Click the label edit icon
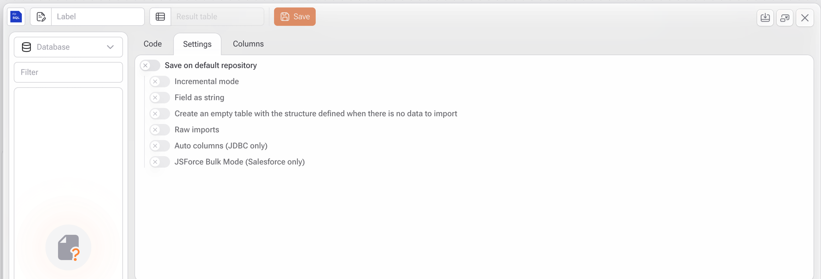This screenshot has width=821, height=279. (x=41, y=17)
